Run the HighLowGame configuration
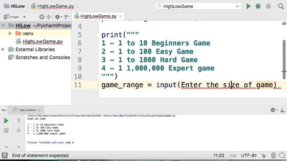Screen dimensions: 287x161 point(248,6)
